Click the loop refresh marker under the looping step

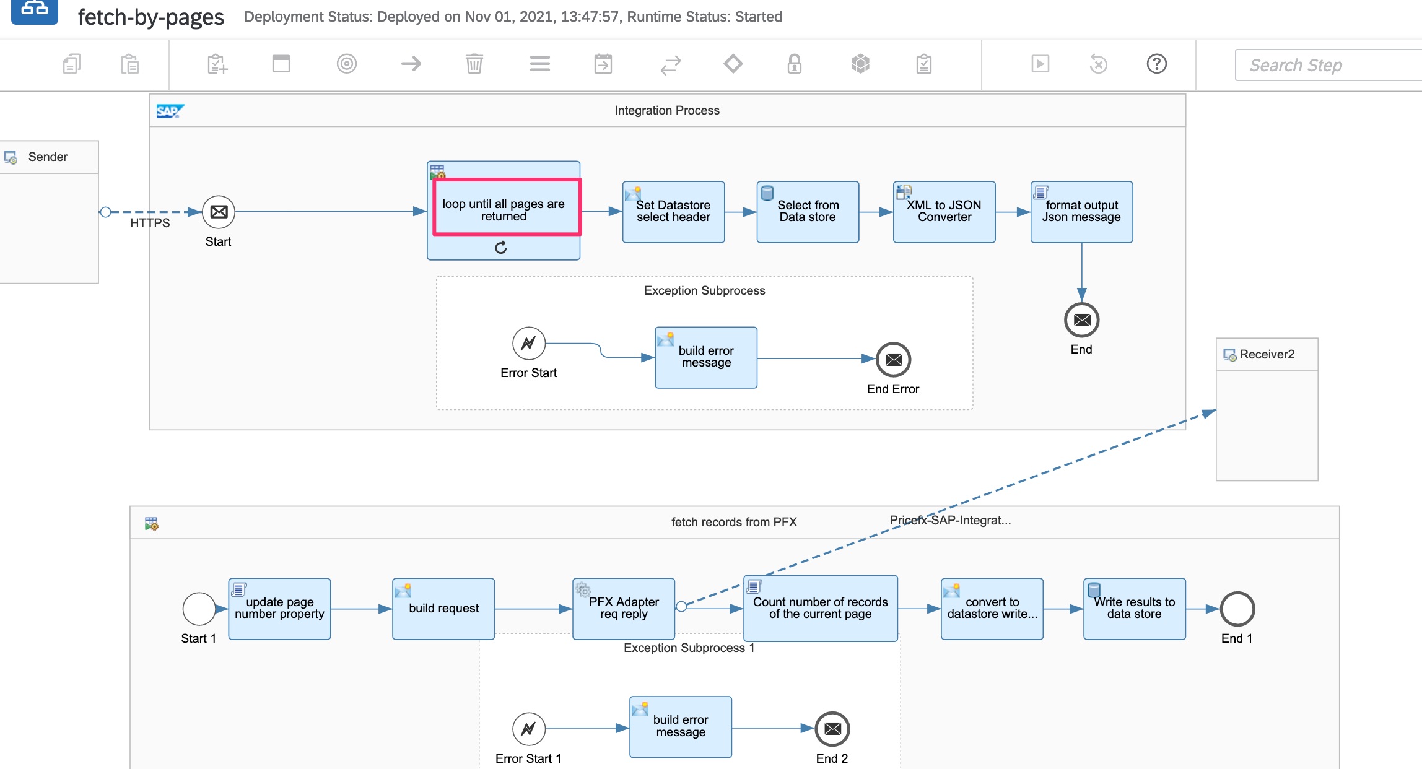tap(501, 248)
